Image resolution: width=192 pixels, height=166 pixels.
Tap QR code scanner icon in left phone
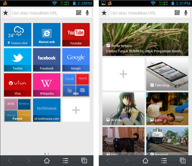coord(79,13)
